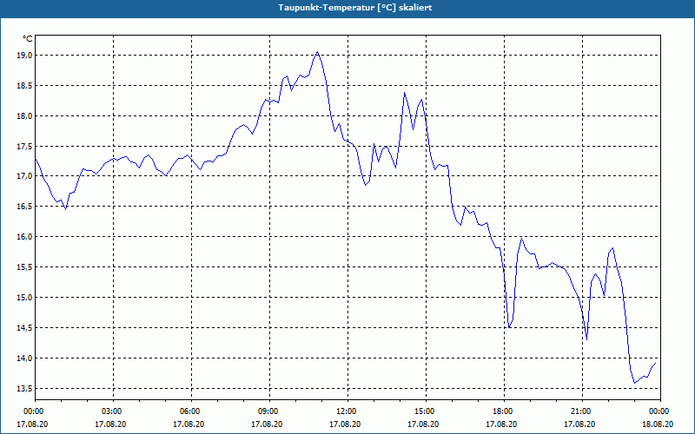The width and height of the screenshot is (695, 434).
Task: Select the 16,0 y-axis label
Action: (x=25, y=237)
